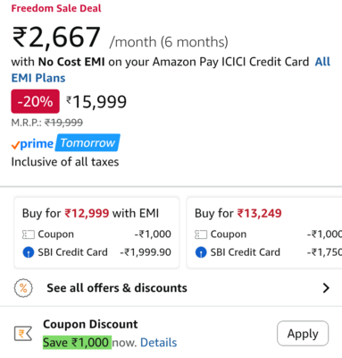Click the SBI logo in ₹12,999 offer card
The width and height of the screenshot is (342, 358).
[29, 252]
